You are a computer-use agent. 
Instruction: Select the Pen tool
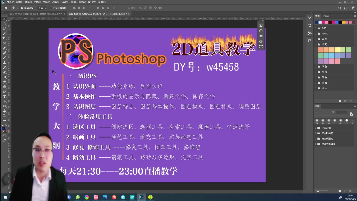[x=4, y=92]
